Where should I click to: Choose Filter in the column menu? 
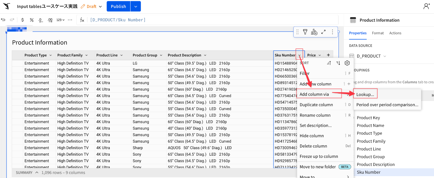click(325, 73)
